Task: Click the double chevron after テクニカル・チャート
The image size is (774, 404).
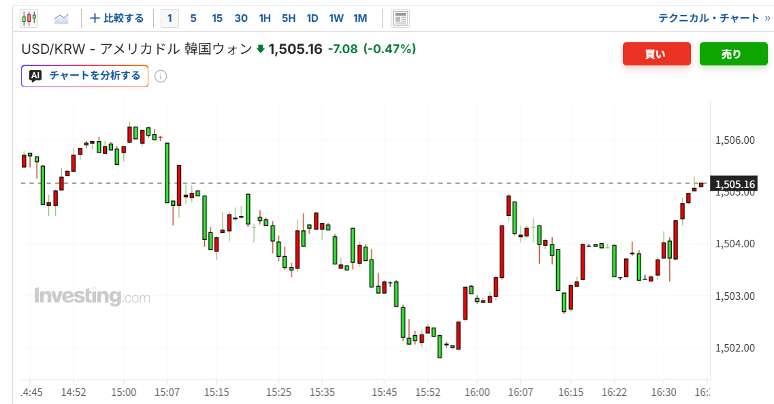Action: [x=767, y=18]
